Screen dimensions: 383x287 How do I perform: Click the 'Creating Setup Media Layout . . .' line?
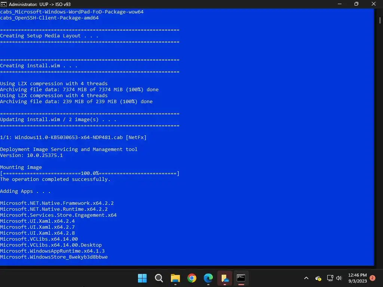(x=49, y=36)
